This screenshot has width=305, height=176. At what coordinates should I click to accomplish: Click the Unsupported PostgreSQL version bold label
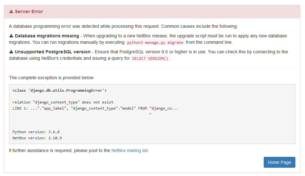pos(53,52)
